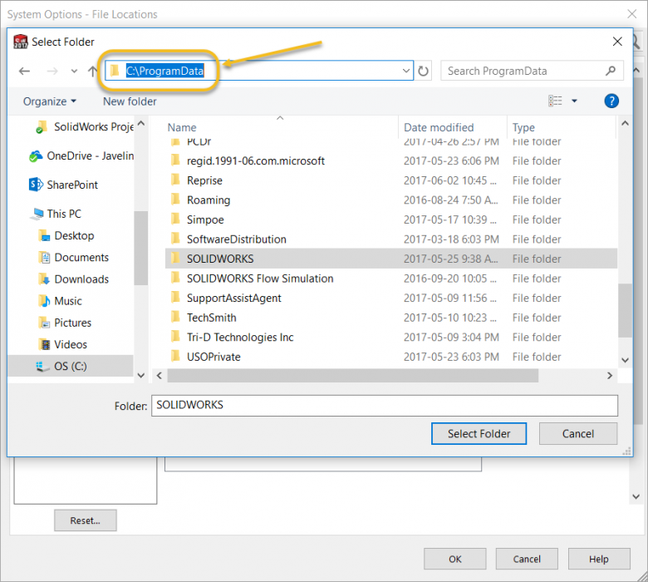Open recent locations dropdown chevron
The image size is (648, 582).
74,72
